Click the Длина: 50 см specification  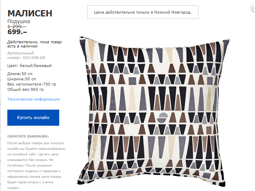point(20,74)
